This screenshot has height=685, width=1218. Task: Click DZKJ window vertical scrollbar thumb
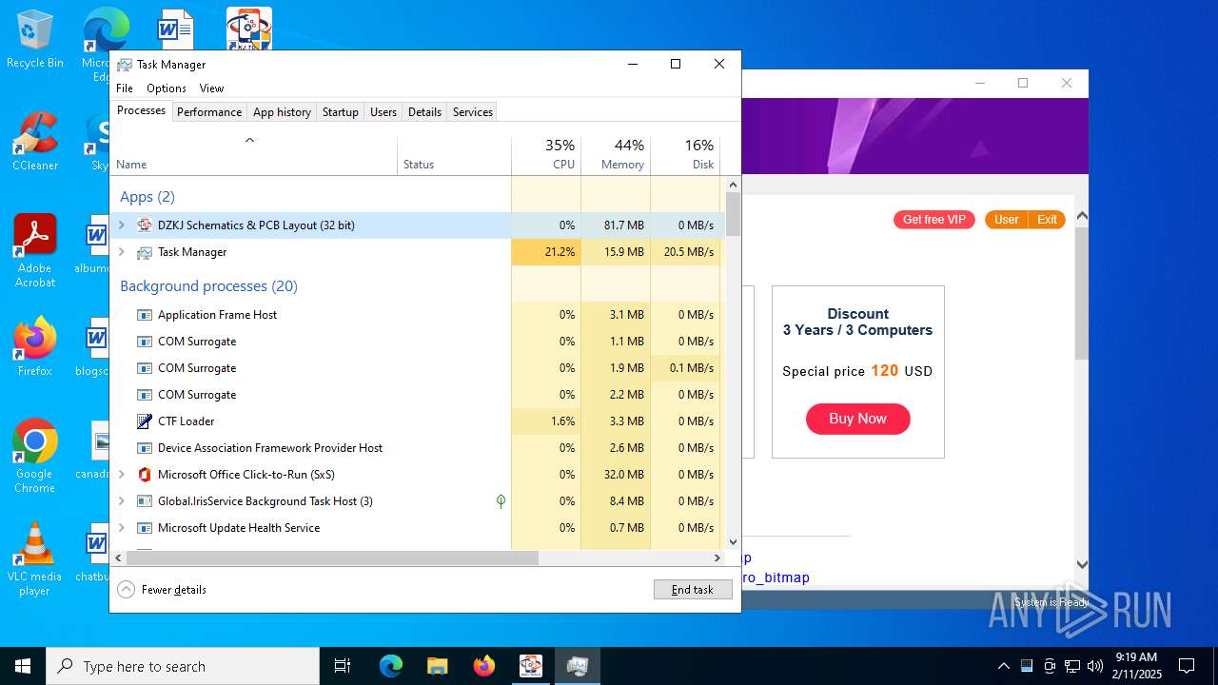(x=1081, y=293)
